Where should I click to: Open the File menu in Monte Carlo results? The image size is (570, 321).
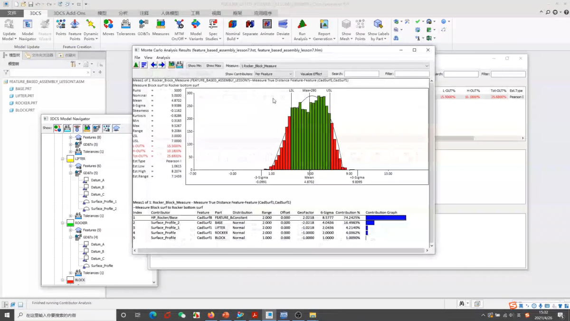tap(137, 58)
